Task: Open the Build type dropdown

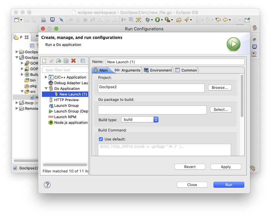Action: tap(139, 119)
